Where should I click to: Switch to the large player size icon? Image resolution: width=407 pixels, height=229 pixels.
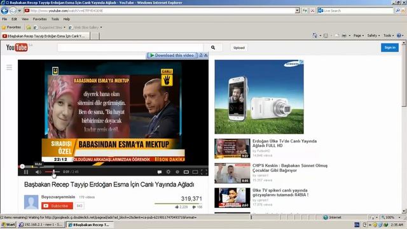195,172
